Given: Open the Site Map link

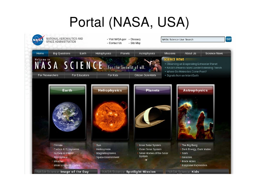Looking at the screenshot, I should 136,43.
